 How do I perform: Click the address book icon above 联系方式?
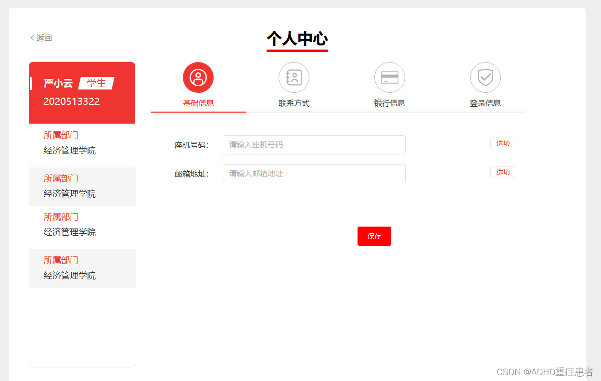294,77
